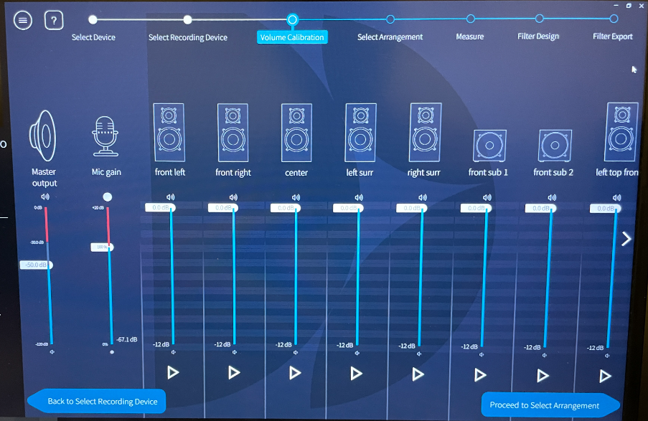Image resolution: width=648 pixels, height=421 pixels.
Task: Click left surr 0.0 dB slider handle
Action: click(x=348, y=208)
